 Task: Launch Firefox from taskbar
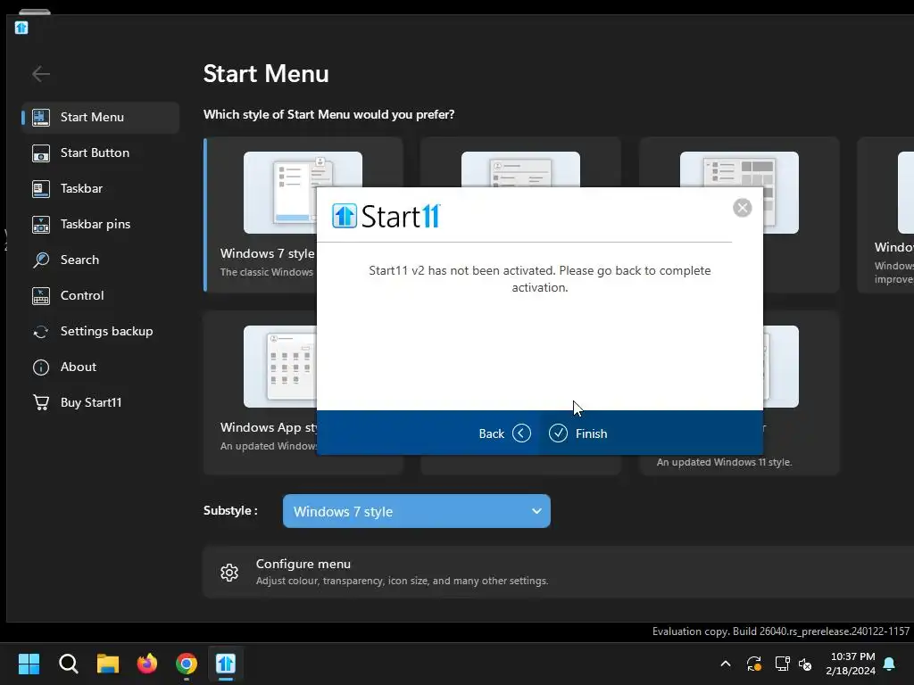coord(147,664)
